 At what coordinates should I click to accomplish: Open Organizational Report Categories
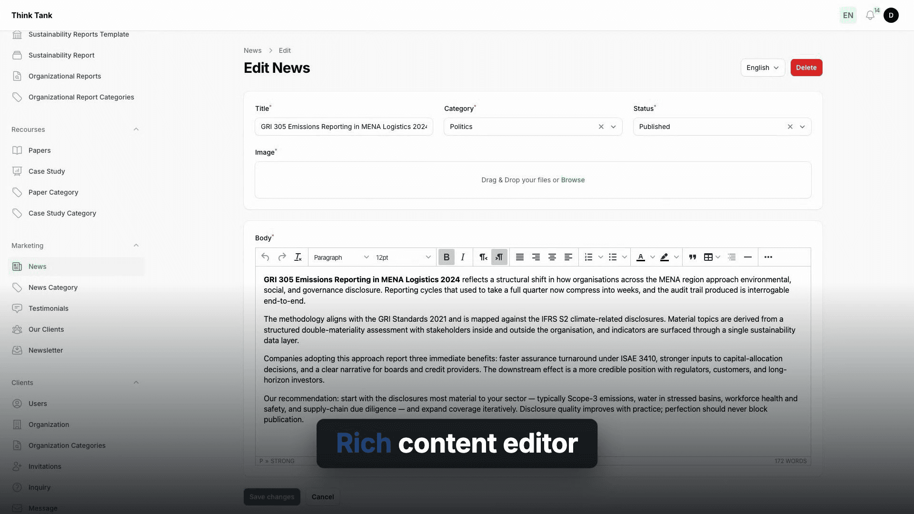point(81,97)
